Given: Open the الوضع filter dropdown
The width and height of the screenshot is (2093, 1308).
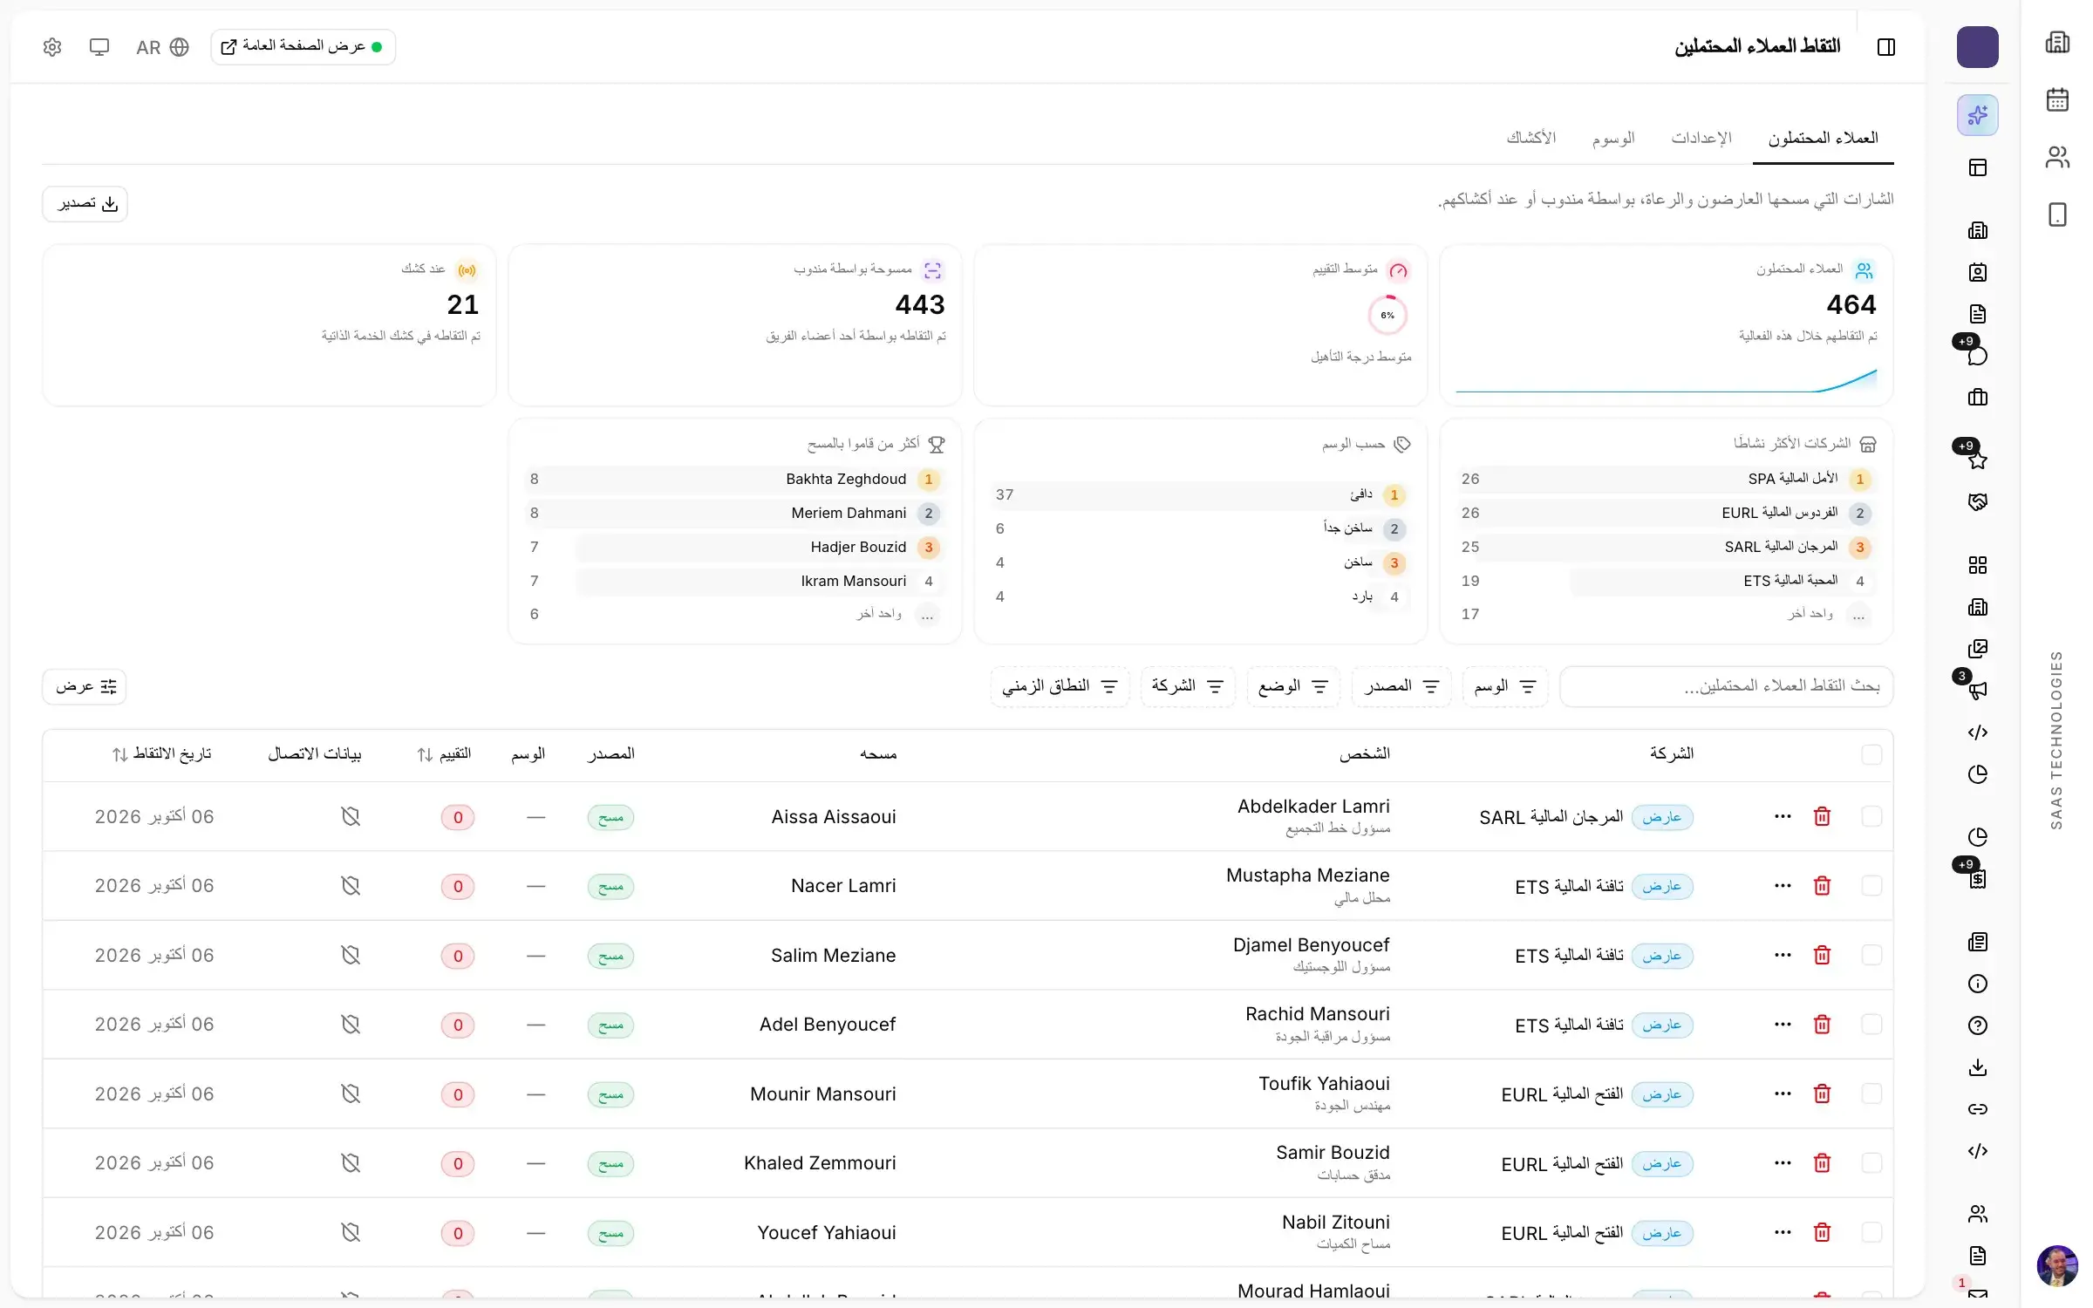Looking at the screenshot, I should 1293,687.
